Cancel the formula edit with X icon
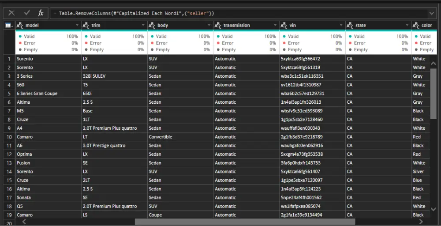The width and height of the screenshot is (441, 226). pyautogui.click(x=11, y=13)
